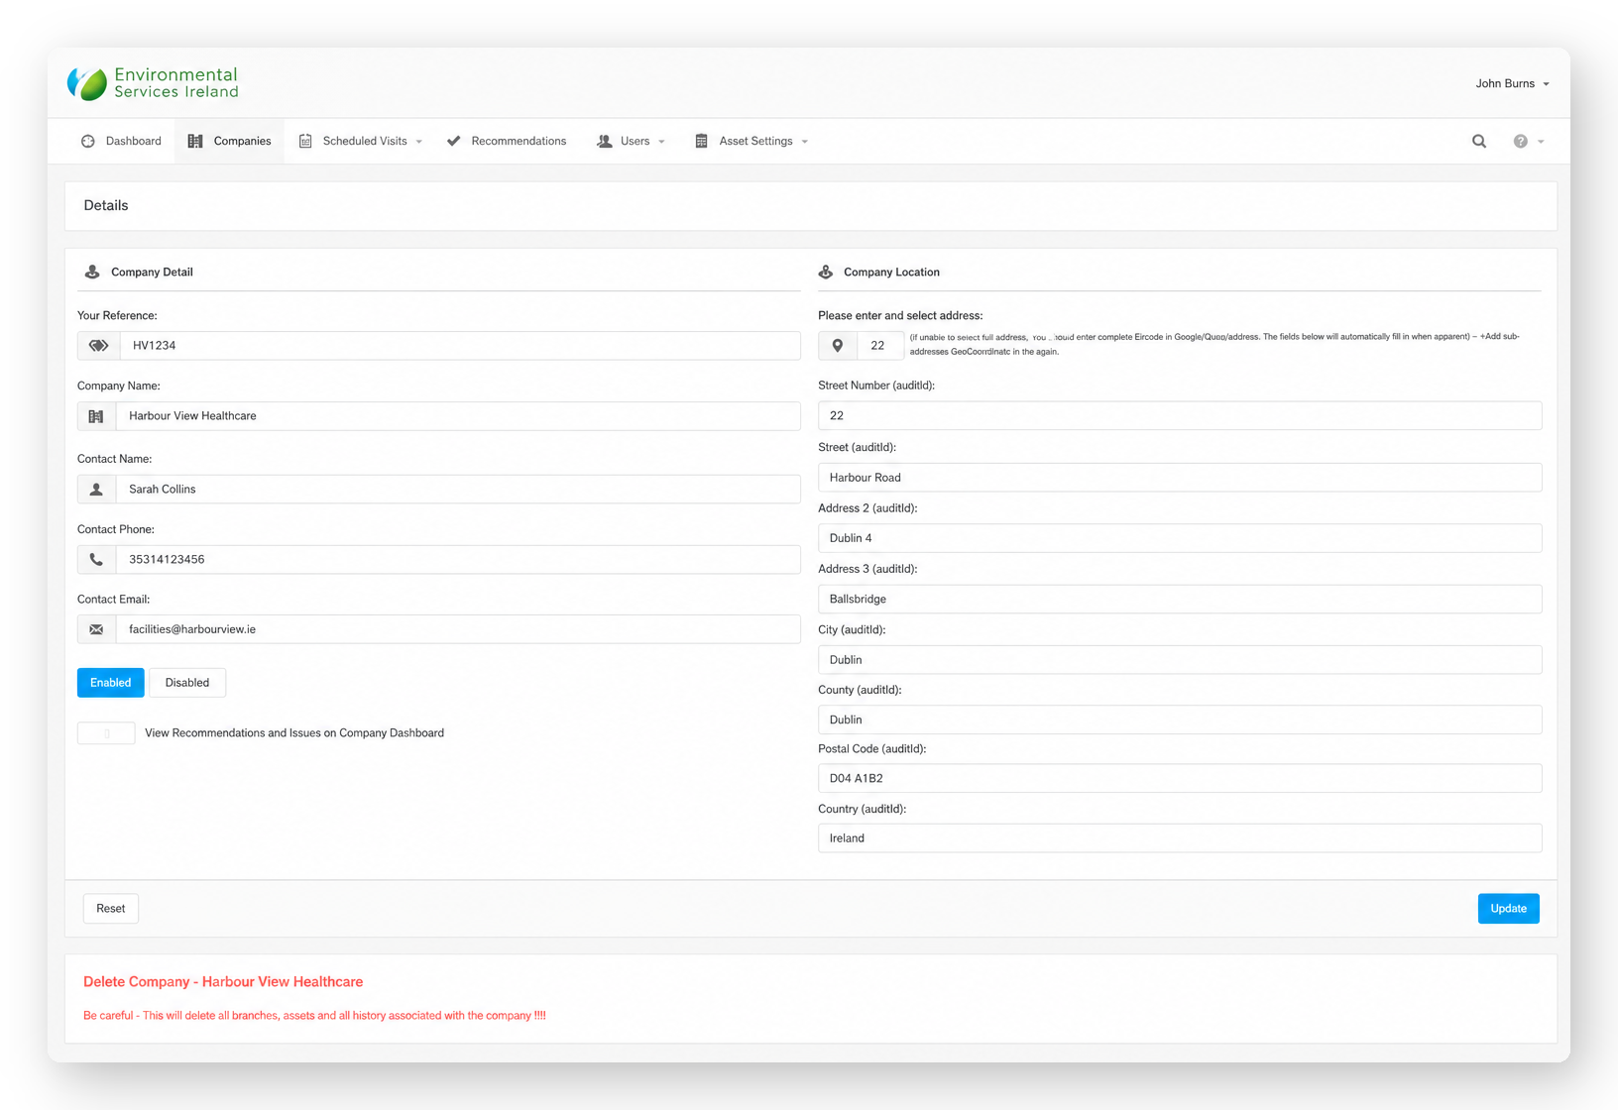
Task: Click the reference tag icon next to HV1234
Action: coord(98,345)
